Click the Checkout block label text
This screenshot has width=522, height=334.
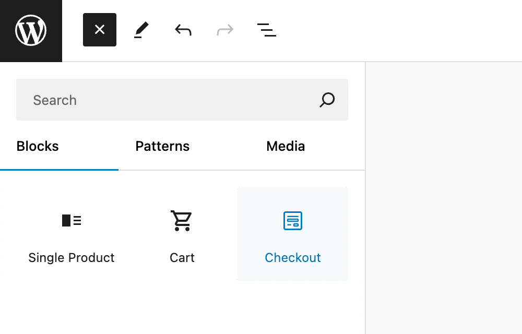(292, 257)
